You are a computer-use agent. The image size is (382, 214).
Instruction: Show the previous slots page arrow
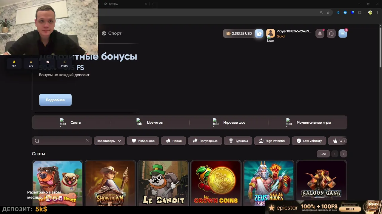[x=335, y=154]
